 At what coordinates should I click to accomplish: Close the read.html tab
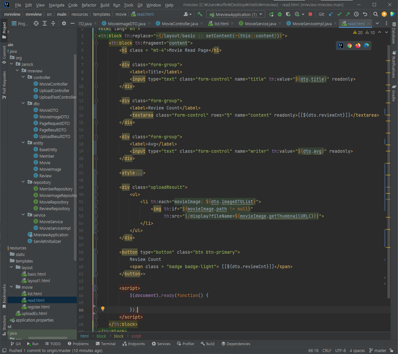369,24
